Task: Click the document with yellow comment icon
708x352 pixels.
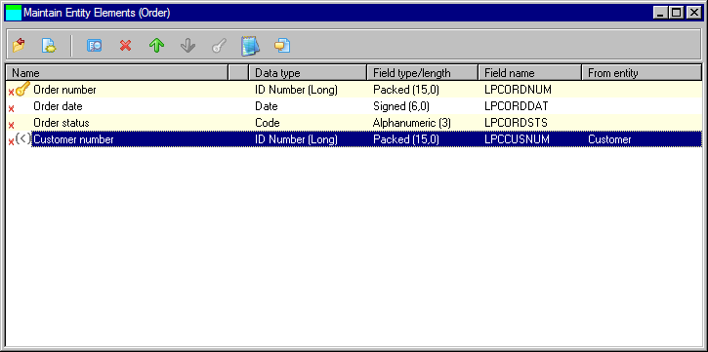Action: point(282,46)
